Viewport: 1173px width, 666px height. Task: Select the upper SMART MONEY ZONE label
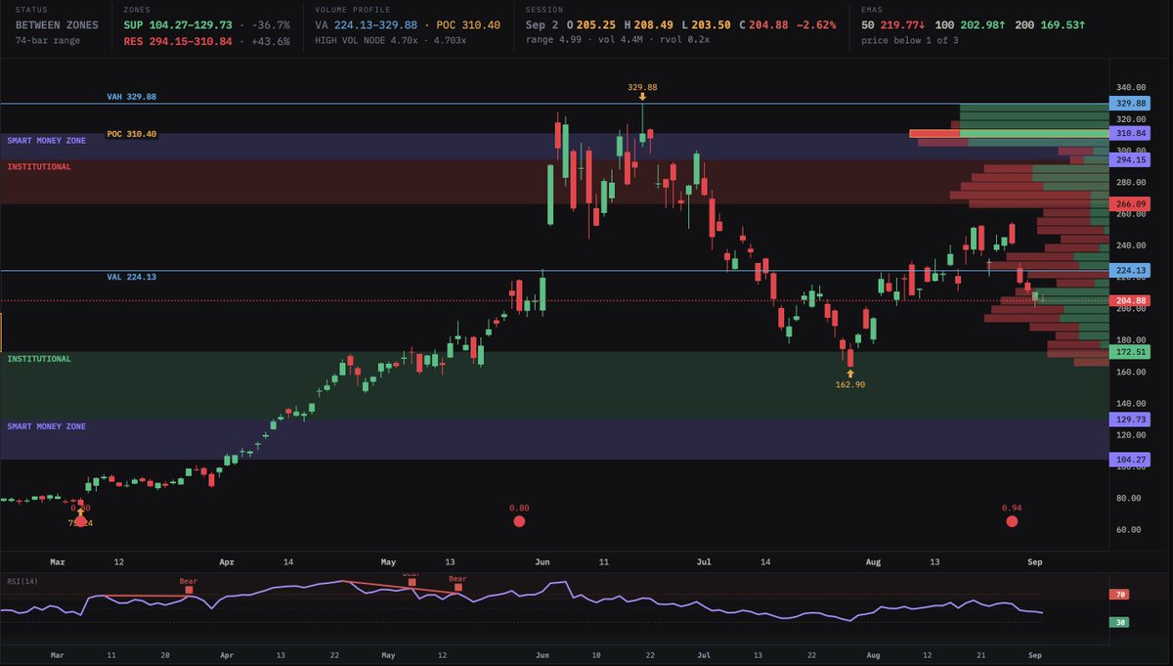pyautogui.click(x=47, y=141)
